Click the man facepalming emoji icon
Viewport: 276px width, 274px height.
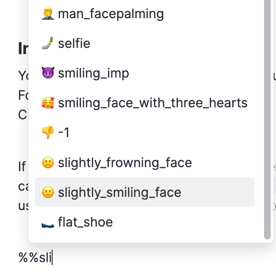coord(47,14)
